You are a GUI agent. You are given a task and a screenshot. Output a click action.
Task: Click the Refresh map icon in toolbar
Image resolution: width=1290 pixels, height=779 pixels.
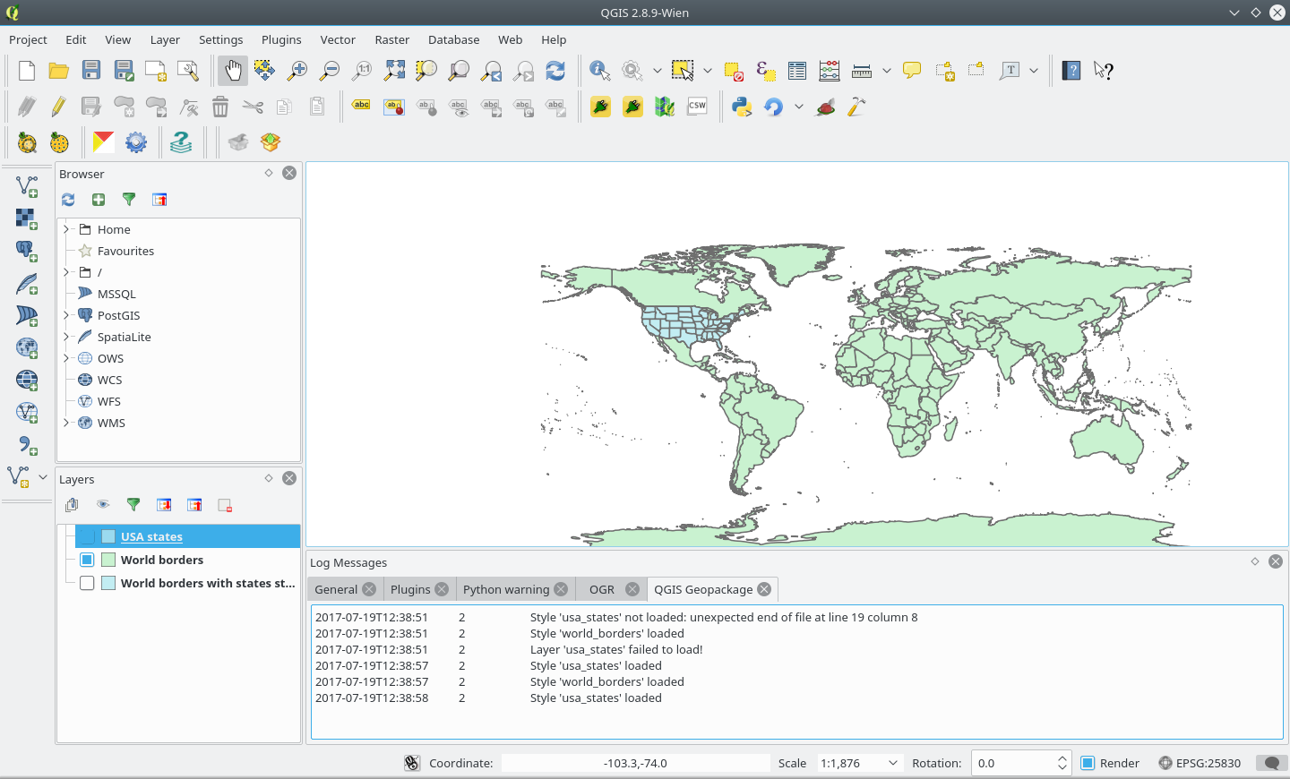point(555,71)
